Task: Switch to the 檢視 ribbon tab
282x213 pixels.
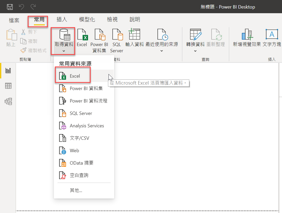Action: pos(112,19)
